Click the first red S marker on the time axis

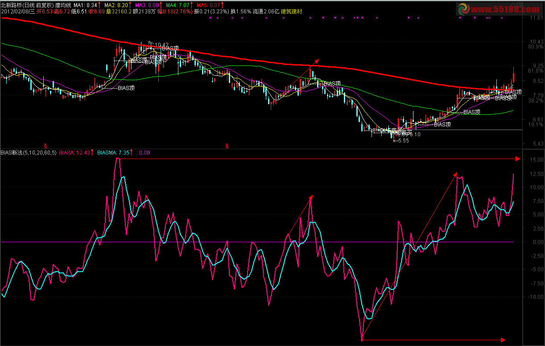pyautogui.click(x=46, y=146)
